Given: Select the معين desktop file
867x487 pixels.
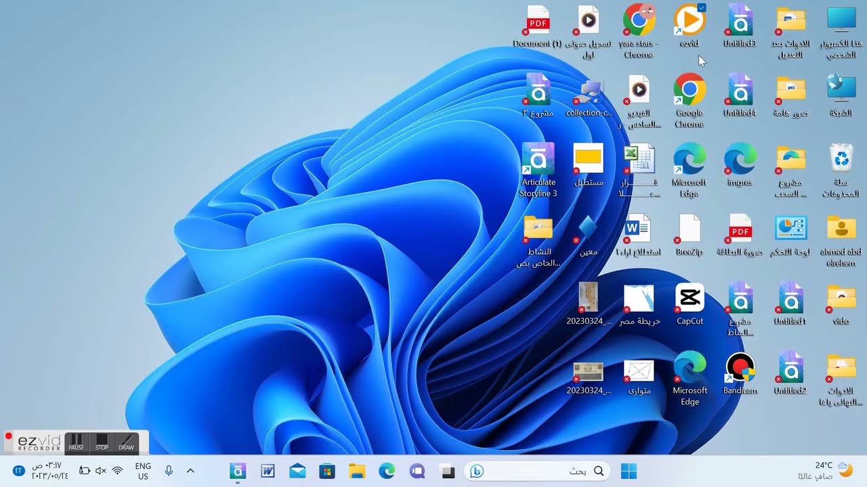Looking at the screenshot, I should 589,235.
